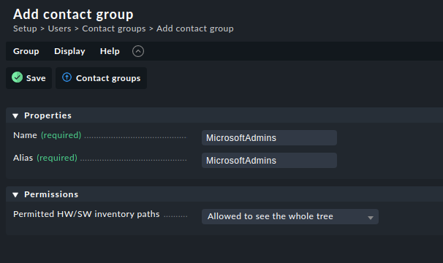443x263 pixels.
Task: Click the Name (required) label
Action: 48,135
